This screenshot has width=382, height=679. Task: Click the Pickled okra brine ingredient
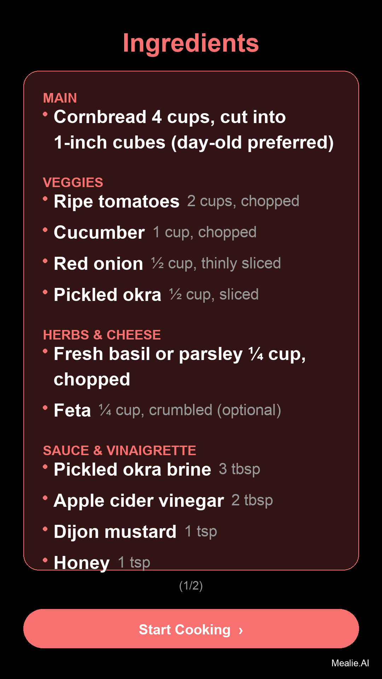coord(132,469)
